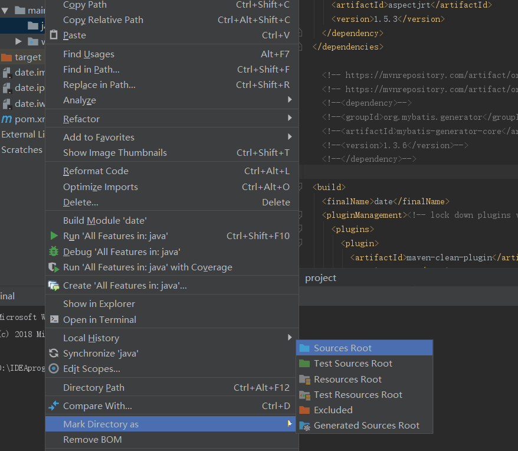The width and height of the screenshot is (518, 451).
Task: Click the project breadcrumb below editor
Action: tap(320, 278)
